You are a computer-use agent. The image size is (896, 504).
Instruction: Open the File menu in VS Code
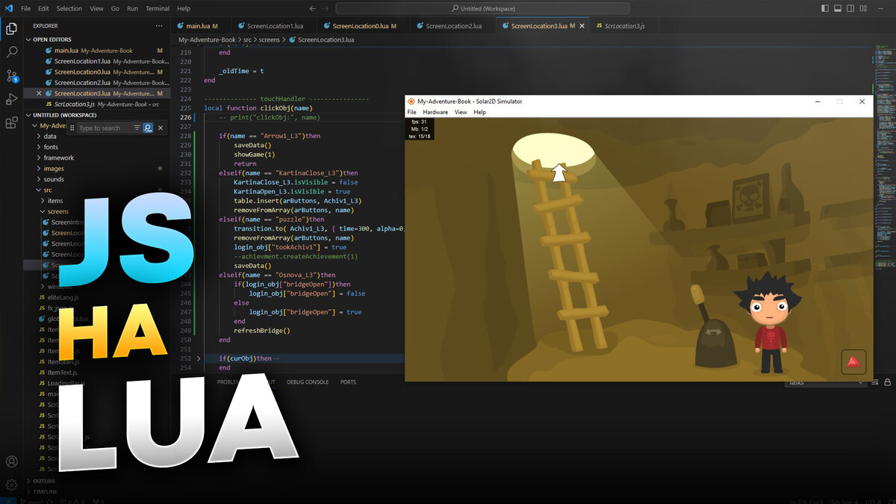coord(25,8)
